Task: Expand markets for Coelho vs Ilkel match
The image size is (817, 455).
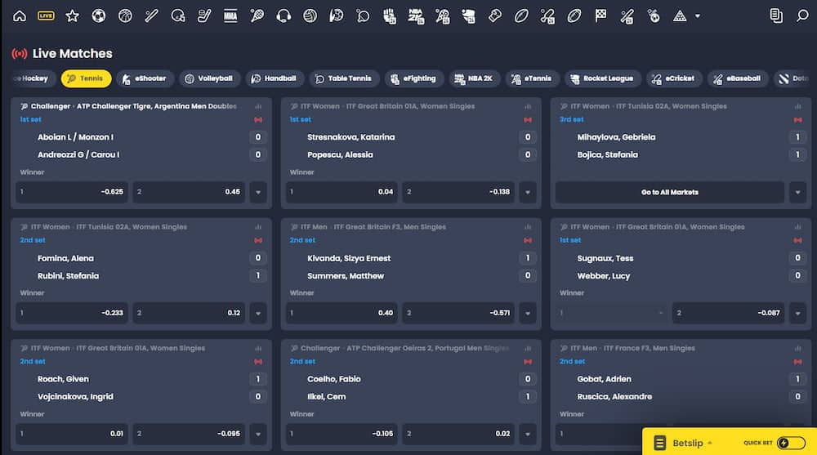Action: click(x=528, y=434)
